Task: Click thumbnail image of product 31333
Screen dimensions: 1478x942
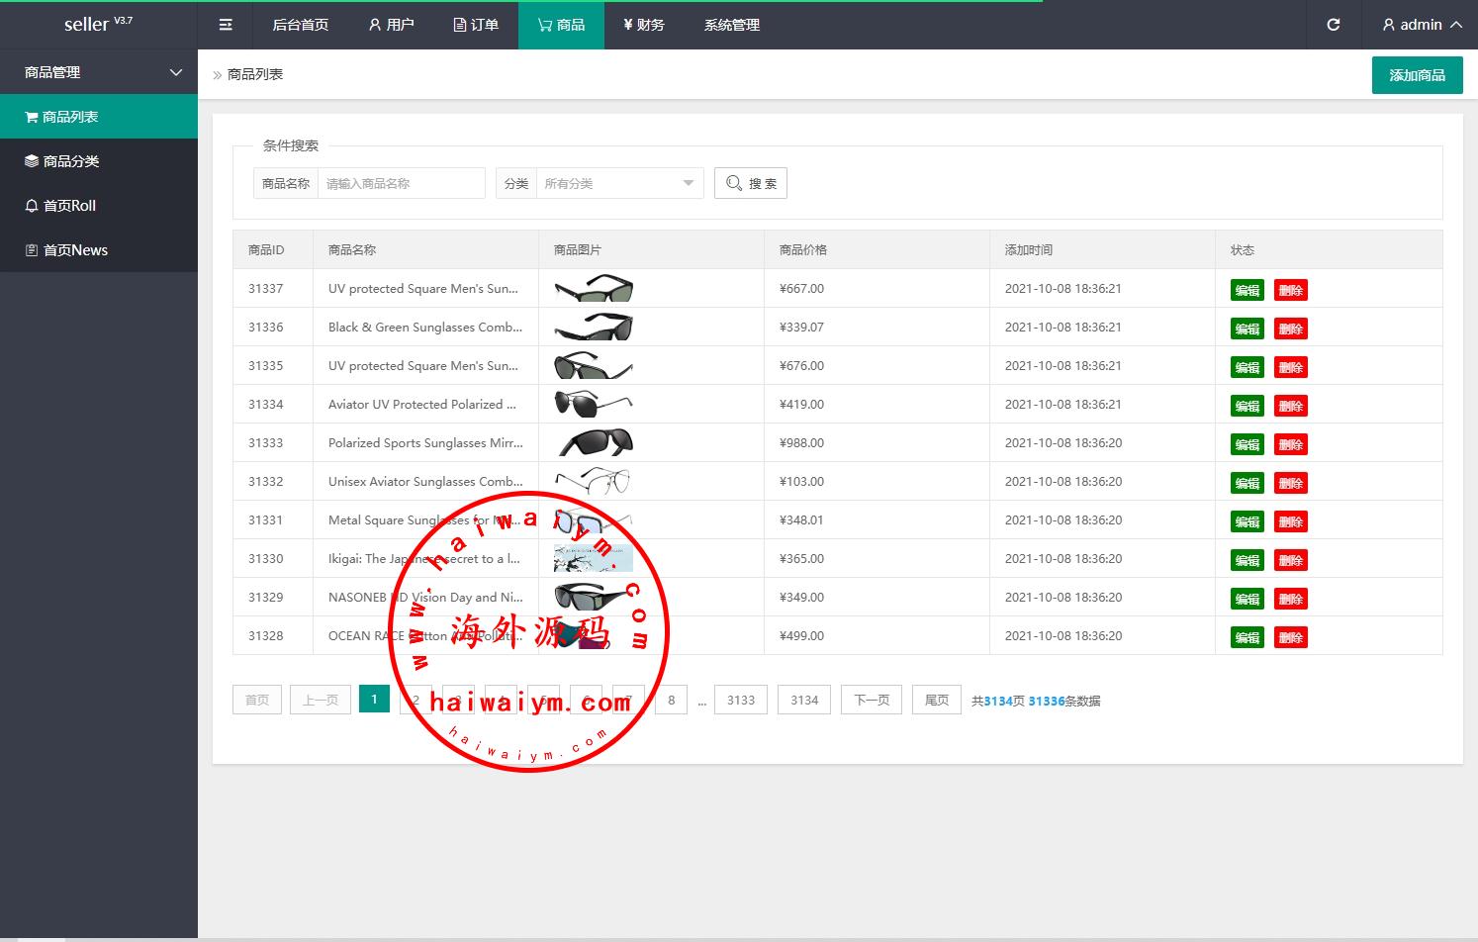Action: coord(594,442)
